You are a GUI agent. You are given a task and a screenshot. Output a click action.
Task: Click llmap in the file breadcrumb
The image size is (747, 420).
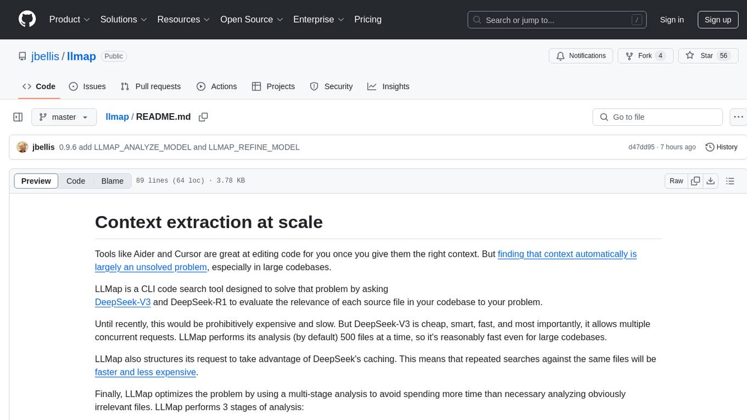click(x=117, y=117)
